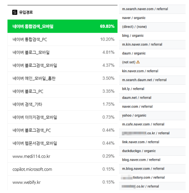Select the (direct) / (none) row
The width and height of the screenshot is (189, 193).
pyautogui.click(x=152, y=27)
